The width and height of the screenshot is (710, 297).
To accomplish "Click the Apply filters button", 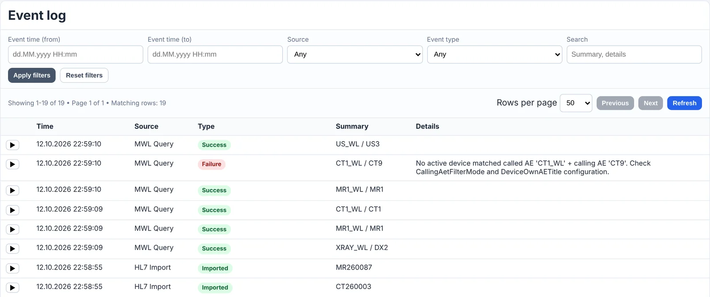I will [32, 75].
